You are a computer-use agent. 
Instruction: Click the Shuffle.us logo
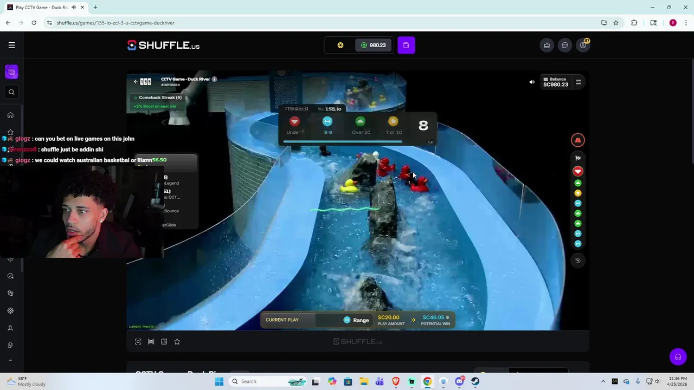tap(163, 45)
